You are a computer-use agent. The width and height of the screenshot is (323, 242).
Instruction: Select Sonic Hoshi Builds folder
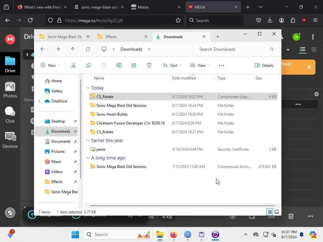coord(183,114)
